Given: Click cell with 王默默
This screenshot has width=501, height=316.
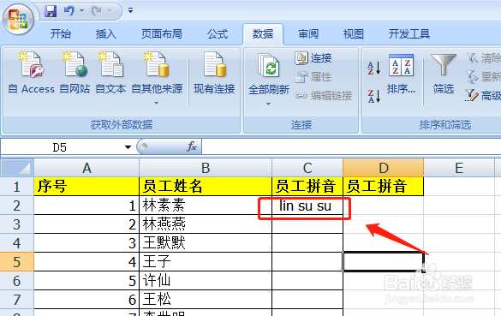Looking at the screenshot, I should pyautogui.click(x=206, y=243).
